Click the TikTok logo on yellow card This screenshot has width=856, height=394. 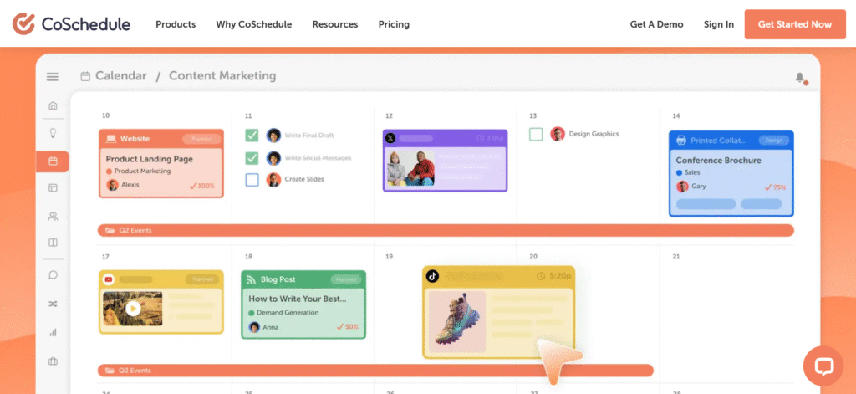[432, 276]
